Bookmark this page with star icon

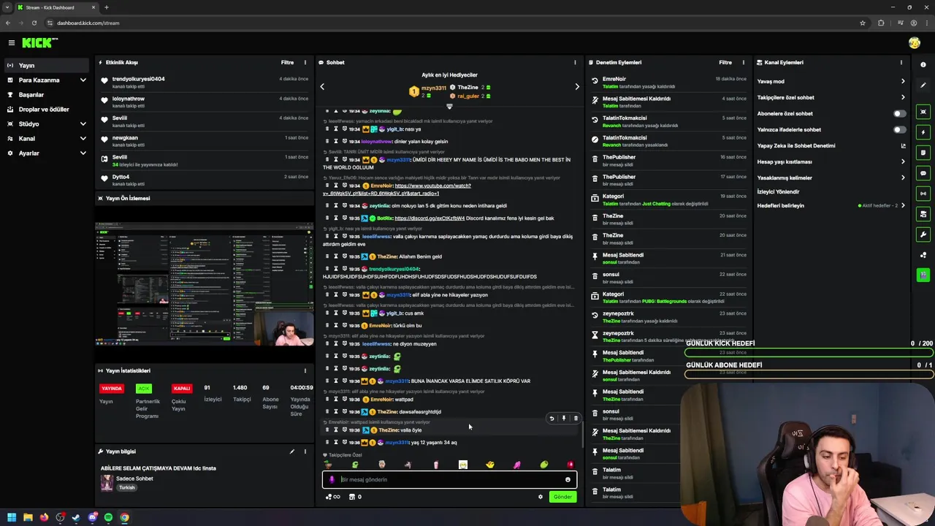(x=863, y=23)
